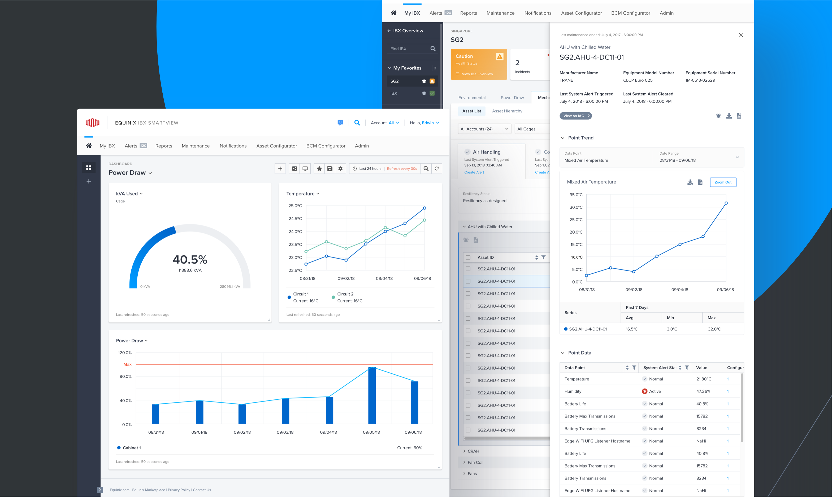The height and width of the screenshot is (497, 832).
Task: Click the Find IBX search field
Action: pyautogui.click(x=412, y=49)
